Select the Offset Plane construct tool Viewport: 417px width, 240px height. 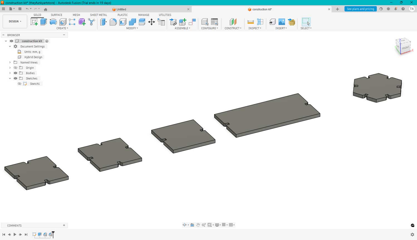(x=233, y=22)
